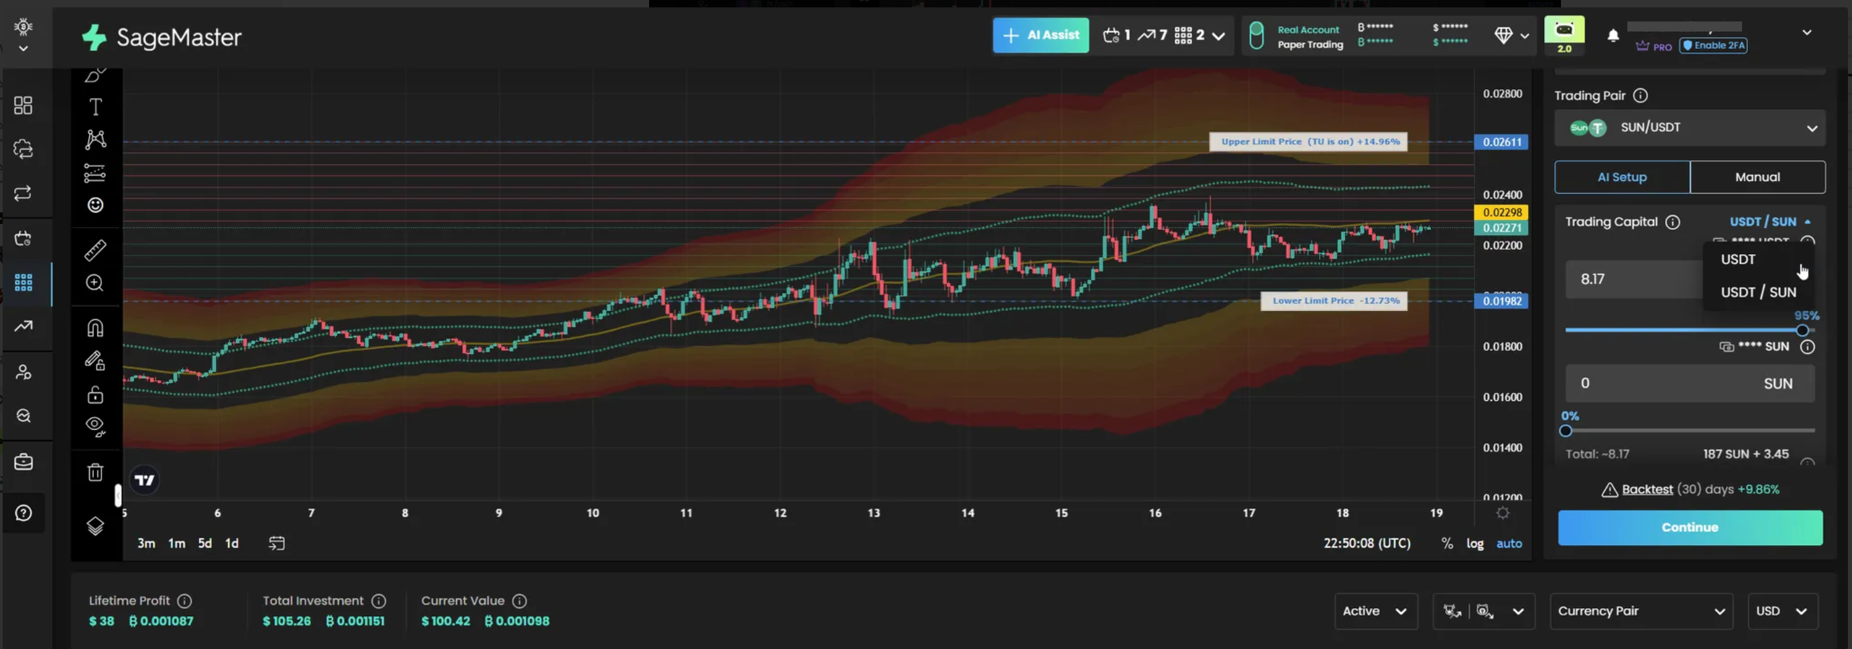Image resolution: width=1852 pixels, height=649 pixels.
Task: Select the pattern drawing tool
Action: click(x=96, y=139)
